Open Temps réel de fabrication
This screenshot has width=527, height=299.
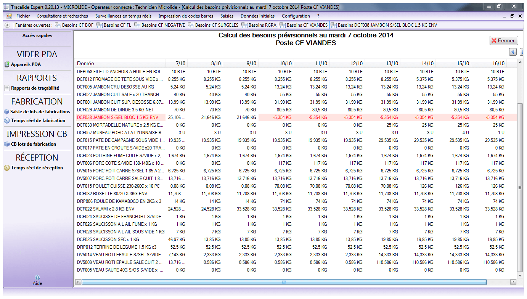coord(35,121)
